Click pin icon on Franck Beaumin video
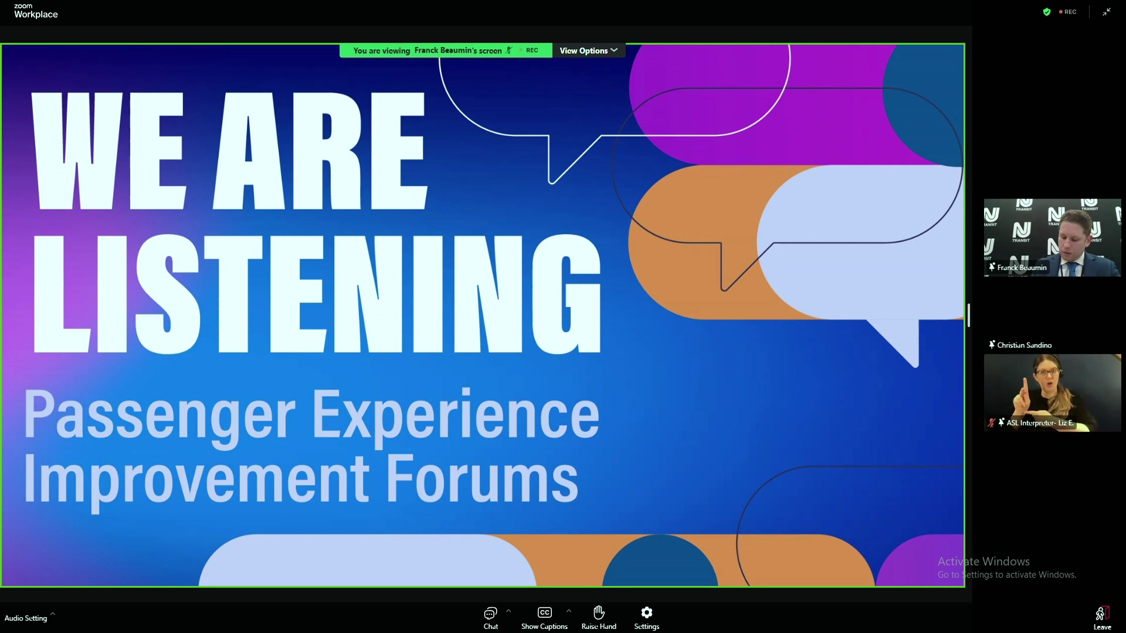Viewport: 1126px width, 633px height. click(x=992, y=267)
